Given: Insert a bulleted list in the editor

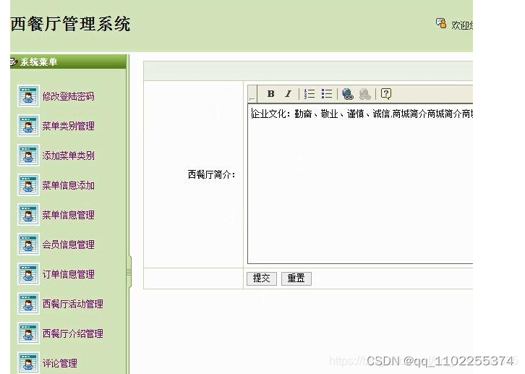Looking at the screenshot, I should [x=326, y=94].
